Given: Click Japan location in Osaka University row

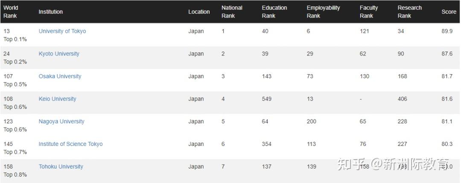Looking at the screenshot, I should coord(196,76).
